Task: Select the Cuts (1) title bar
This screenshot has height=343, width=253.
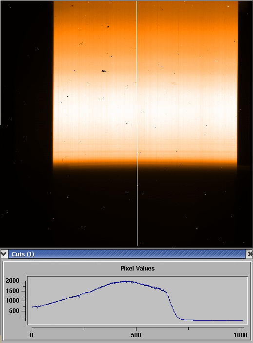Action: [x=127, y=254]
